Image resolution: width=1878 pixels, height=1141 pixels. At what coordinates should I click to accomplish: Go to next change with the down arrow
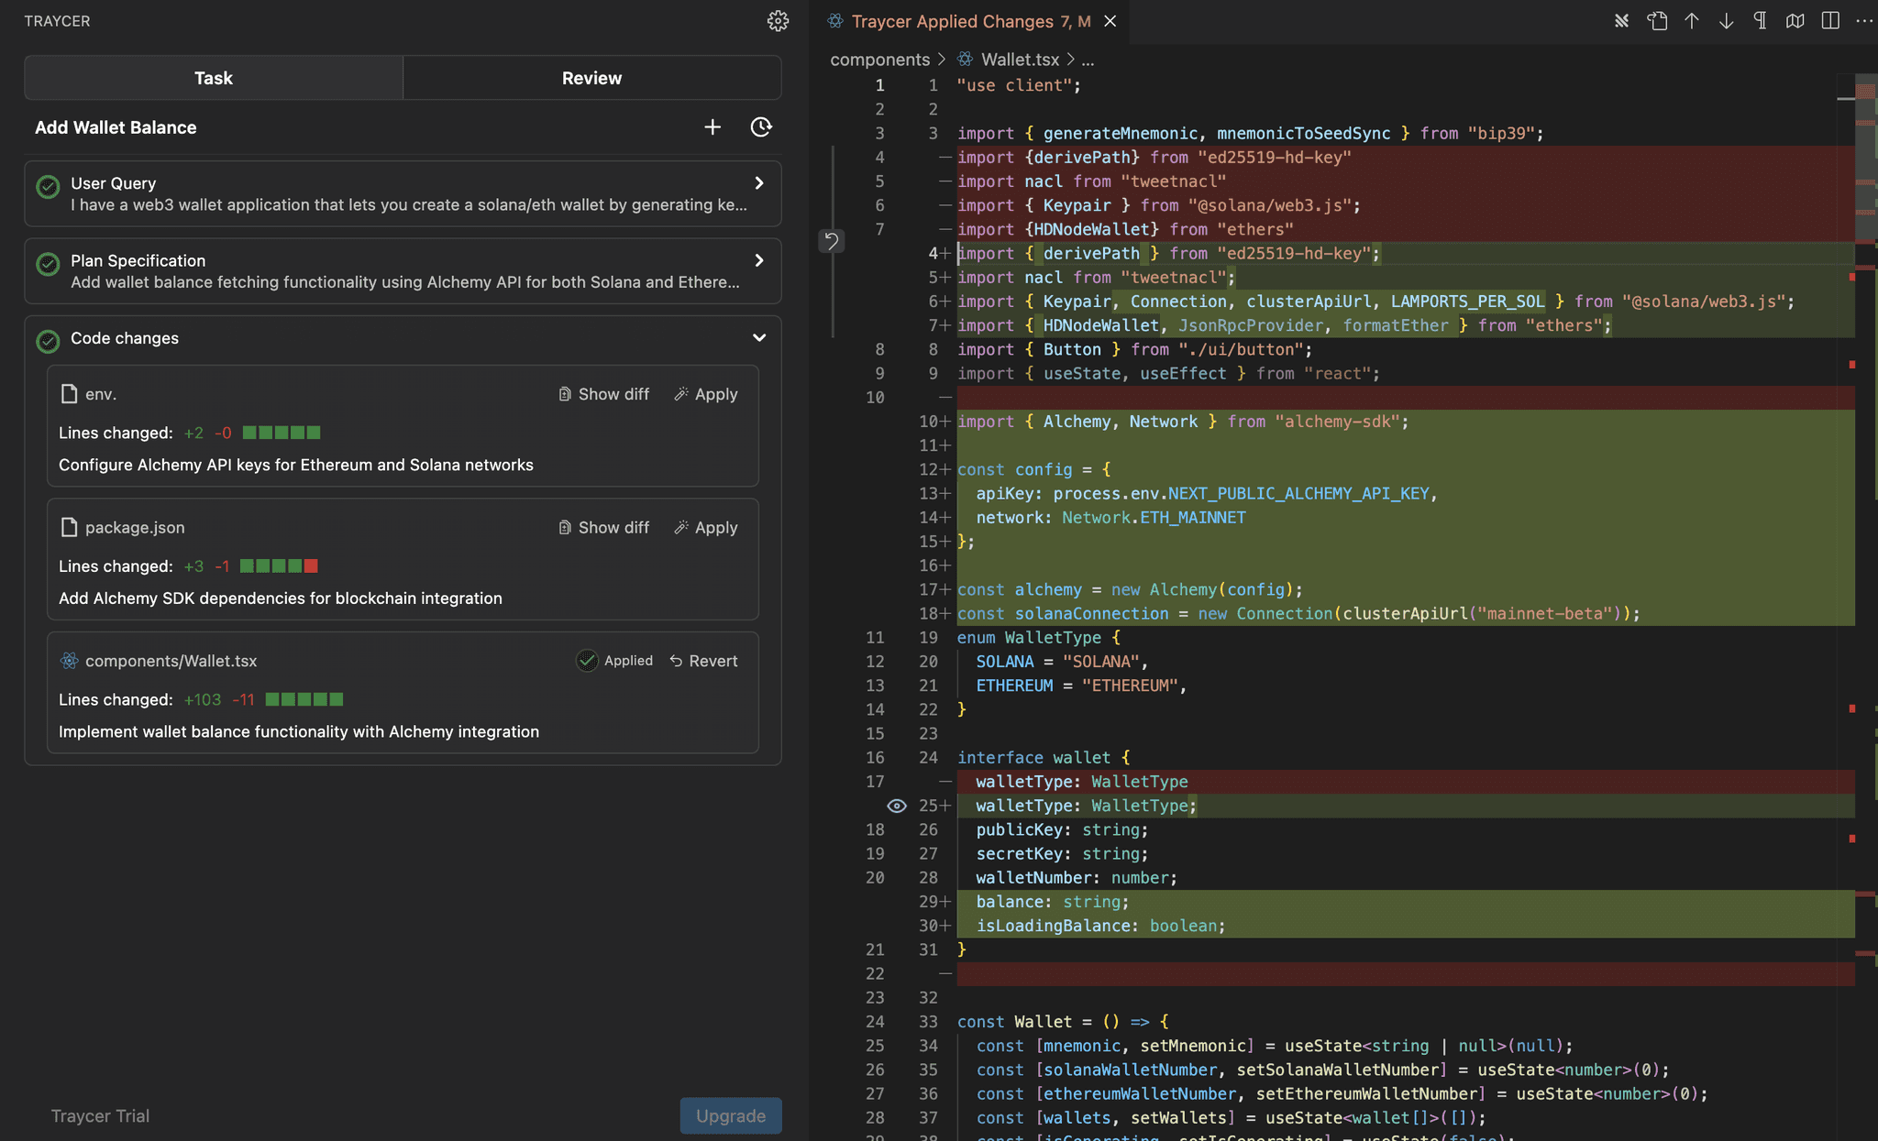(x=1727, y=20)
